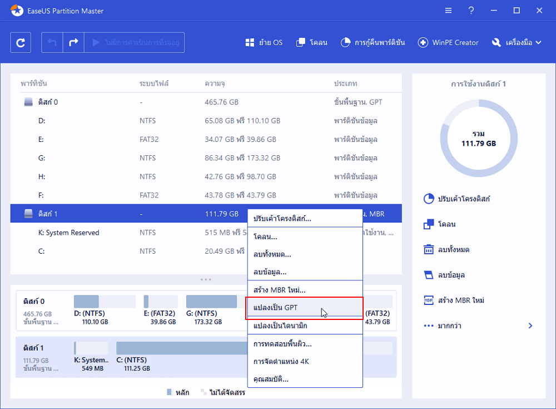Viewport: 556px width, 409px height.
Task: Expand มากกว่า more options arrow
Action: (x=530, y=326)
